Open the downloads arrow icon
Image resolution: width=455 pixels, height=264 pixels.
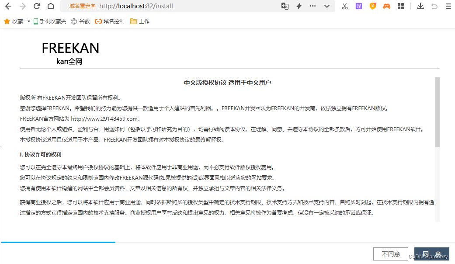(x=420, y=6)
